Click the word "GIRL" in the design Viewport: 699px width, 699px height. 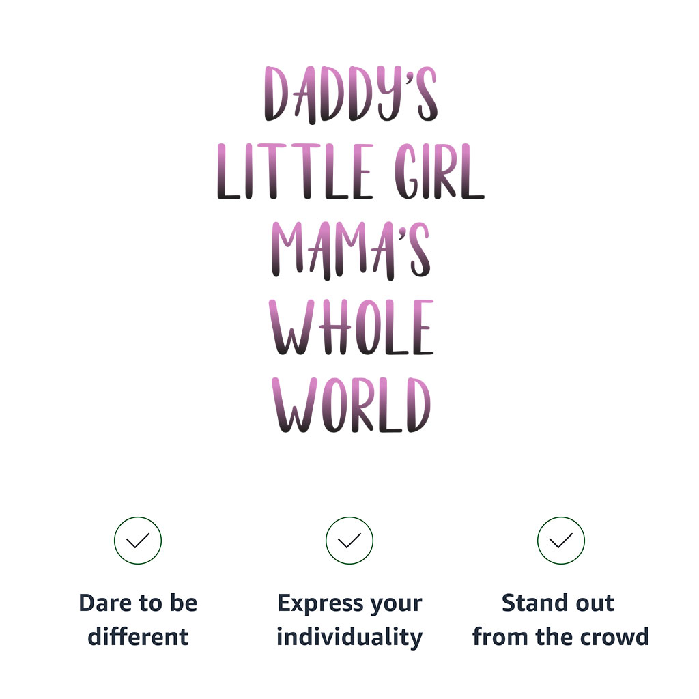[x=440, y=172]
